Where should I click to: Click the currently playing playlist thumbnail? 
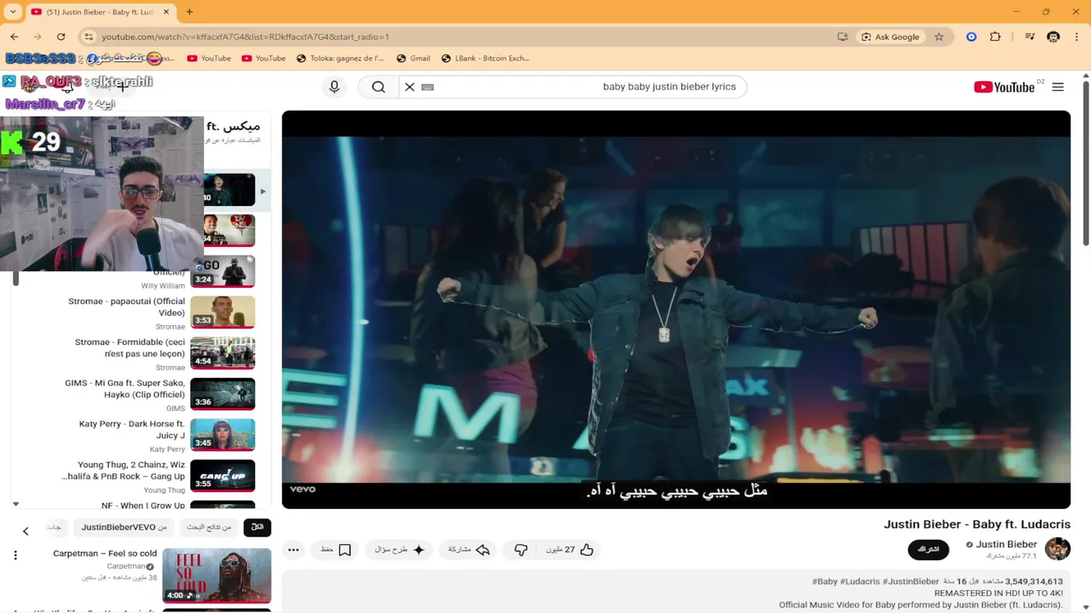point(228,189)
